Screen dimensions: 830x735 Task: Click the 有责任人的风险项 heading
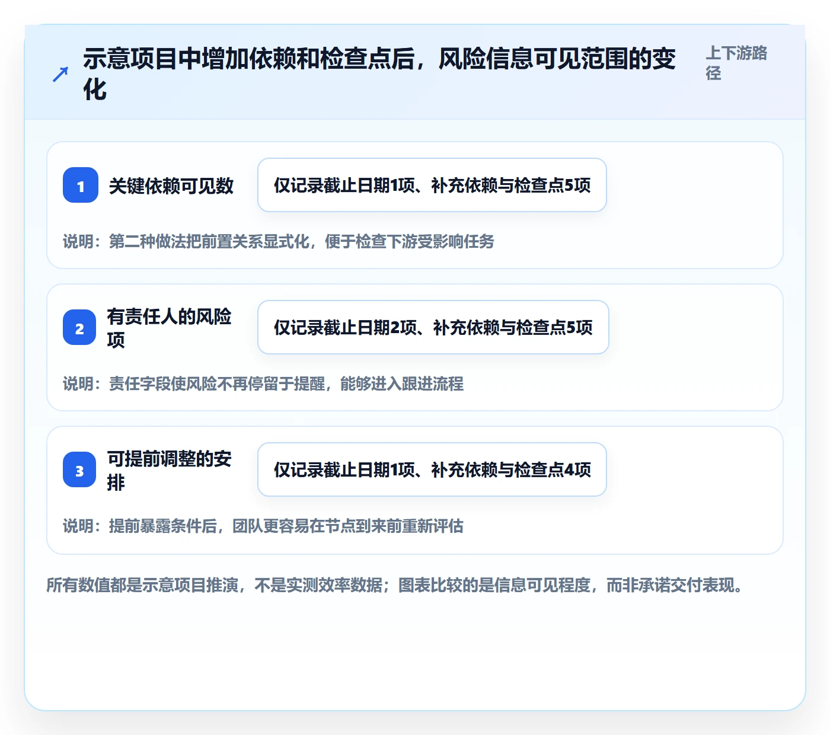coord(170,328)
